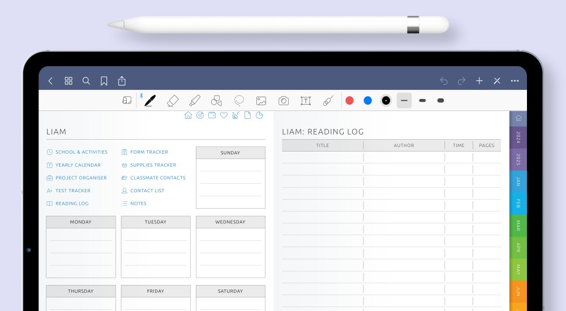Select the thinnest stroke width
This screenshot has height=311, width=566.
[x=404, y=100]
